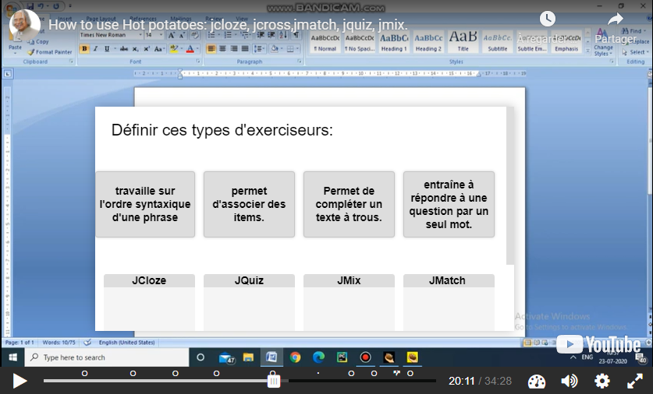This screenshot has width=653, height=394.
Task: Enter fullscreen mode
Action: [x=635, y=381]
